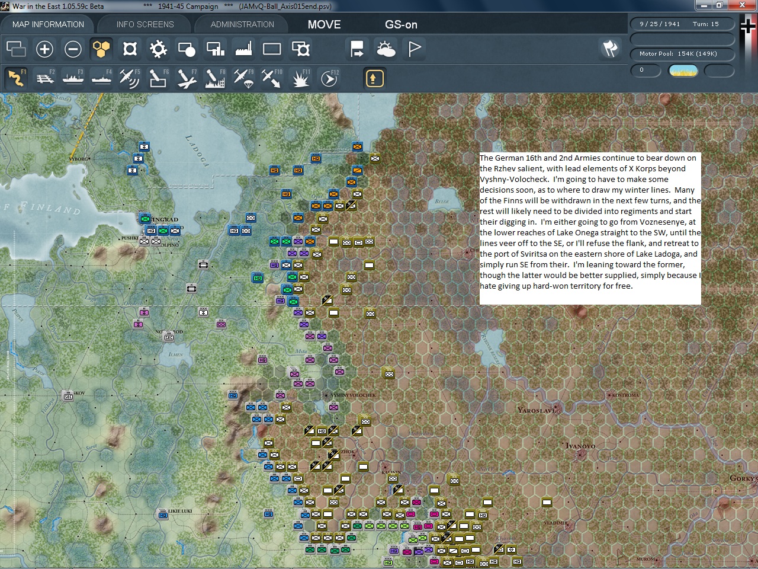Select the F12 circled-arrow mode icon
Screen dimensions: 758x569
[x=329, y=78]
